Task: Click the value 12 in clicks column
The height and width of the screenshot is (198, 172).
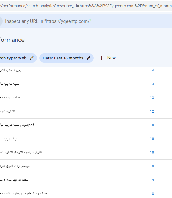Action: pyautogui.click(x=152, y=111)
